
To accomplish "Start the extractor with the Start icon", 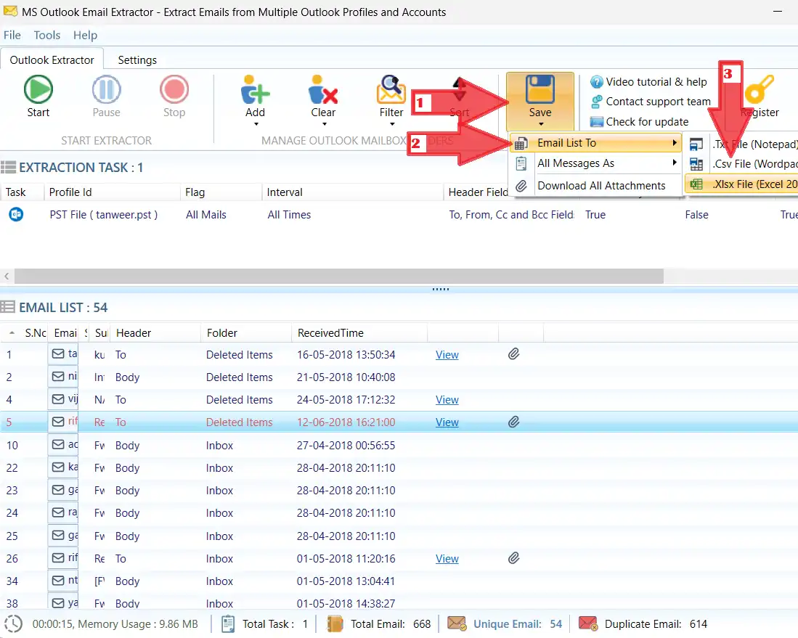I will [x=38, y=89].
